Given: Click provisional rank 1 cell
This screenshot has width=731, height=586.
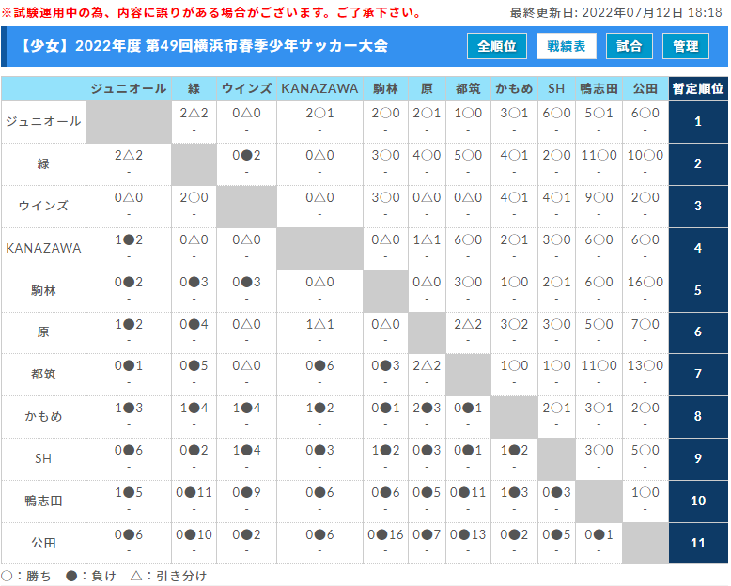Looking at the screenshot, I should (x=698, y=122).
